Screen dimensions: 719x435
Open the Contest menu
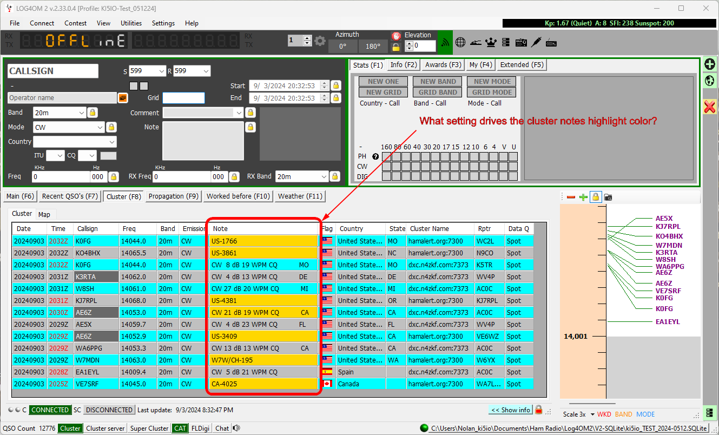75,23
